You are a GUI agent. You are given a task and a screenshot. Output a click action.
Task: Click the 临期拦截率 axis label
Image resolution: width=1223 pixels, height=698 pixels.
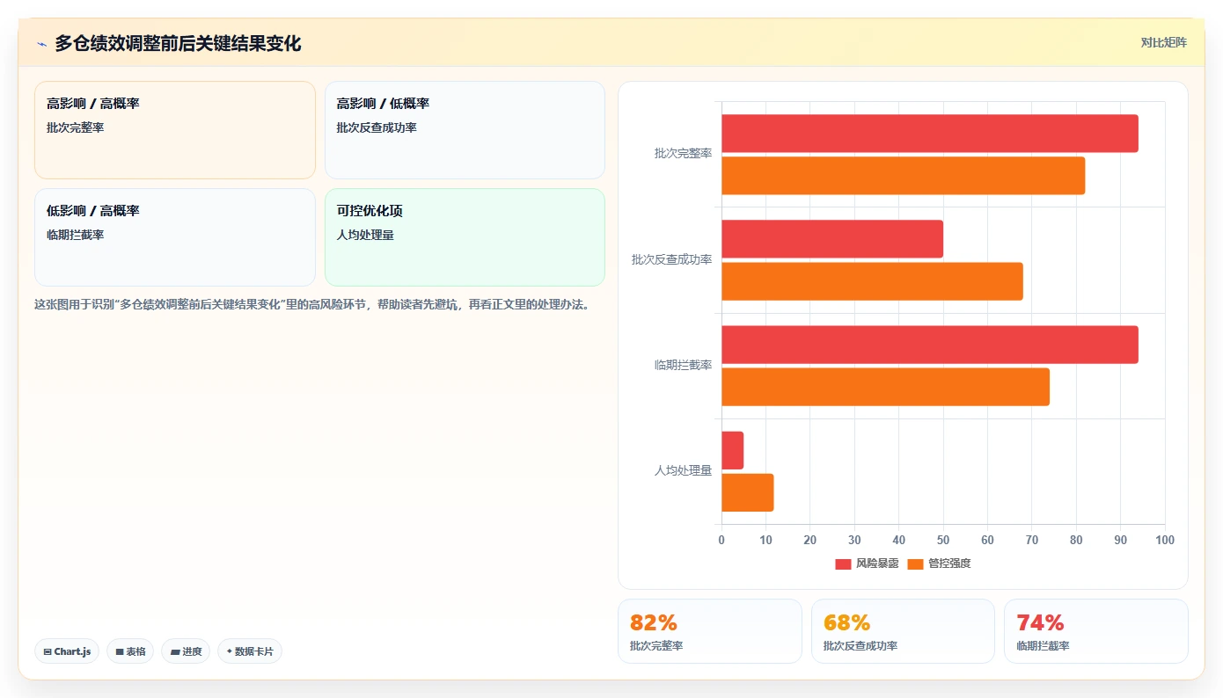click(x=683, y=365)
